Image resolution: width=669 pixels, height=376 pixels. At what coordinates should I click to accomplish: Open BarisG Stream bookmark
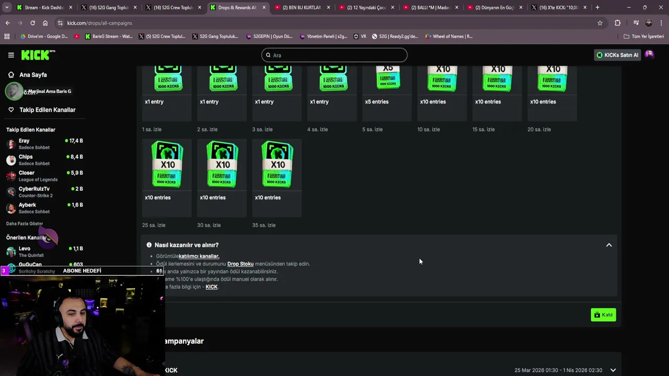pyautogui.click(x=108, y=37)
